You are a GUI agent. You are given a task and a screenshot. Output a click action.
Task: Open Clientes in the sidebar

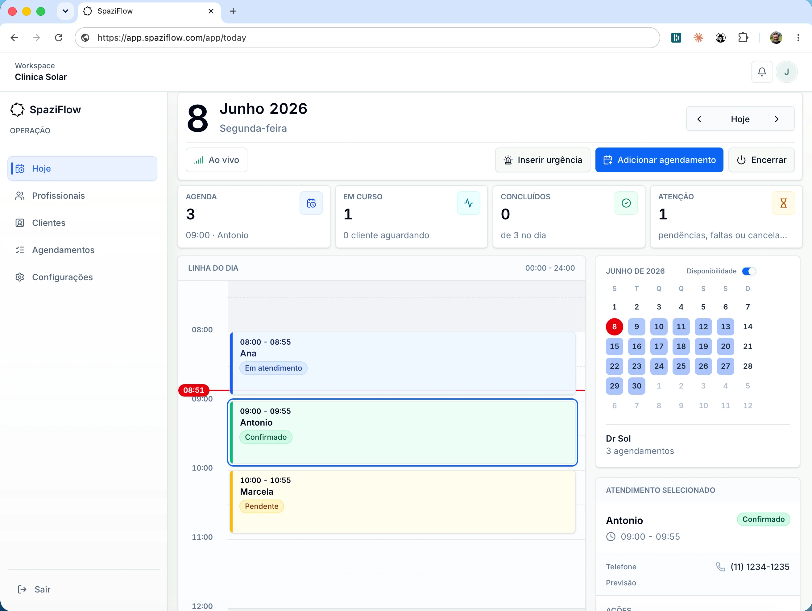[82, 223]
